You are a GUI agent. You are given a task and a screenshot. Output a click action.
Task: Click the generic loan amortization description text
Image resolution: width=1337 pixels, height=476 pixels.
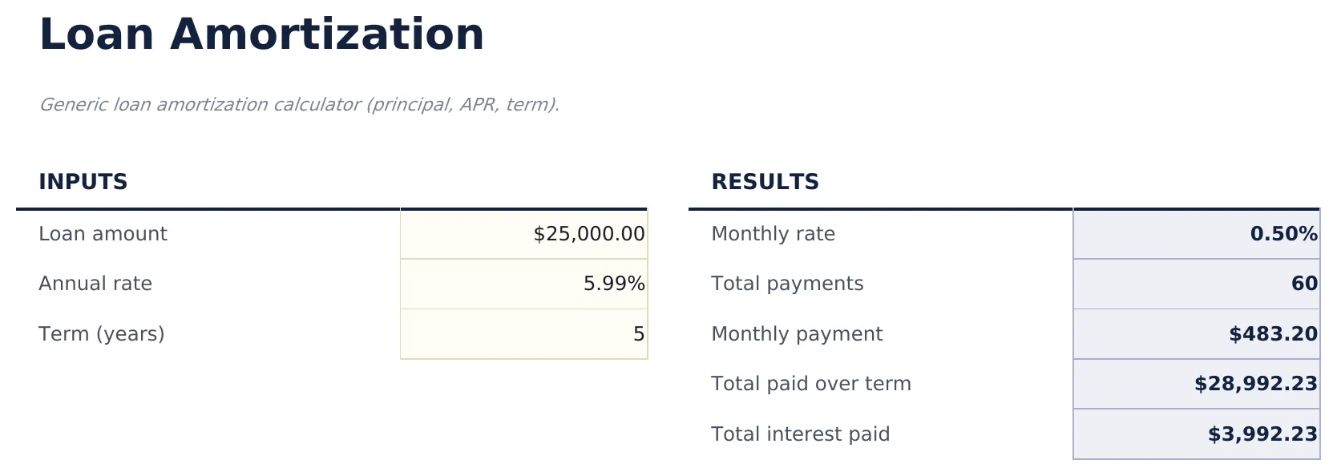point(301,103)
